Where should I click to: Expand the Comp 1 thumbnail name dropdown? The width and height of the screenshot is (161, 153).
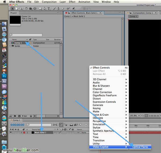pyautogui.click(x=30, y=16)
